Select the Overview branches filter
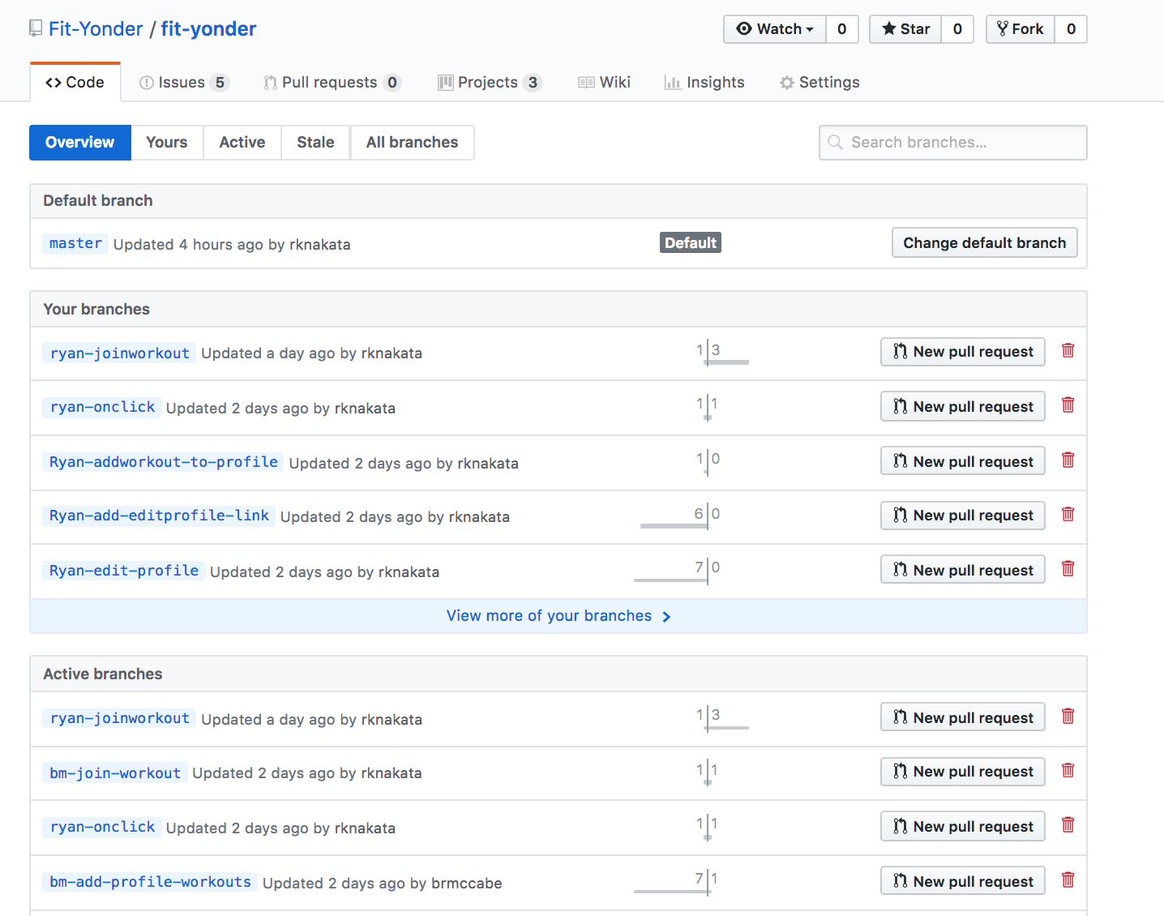The image size is (1164, 916). (80, 143)
